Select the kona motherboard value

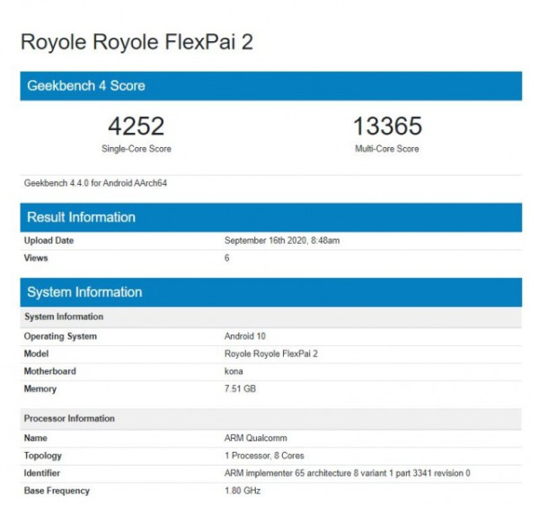point(234,371)
